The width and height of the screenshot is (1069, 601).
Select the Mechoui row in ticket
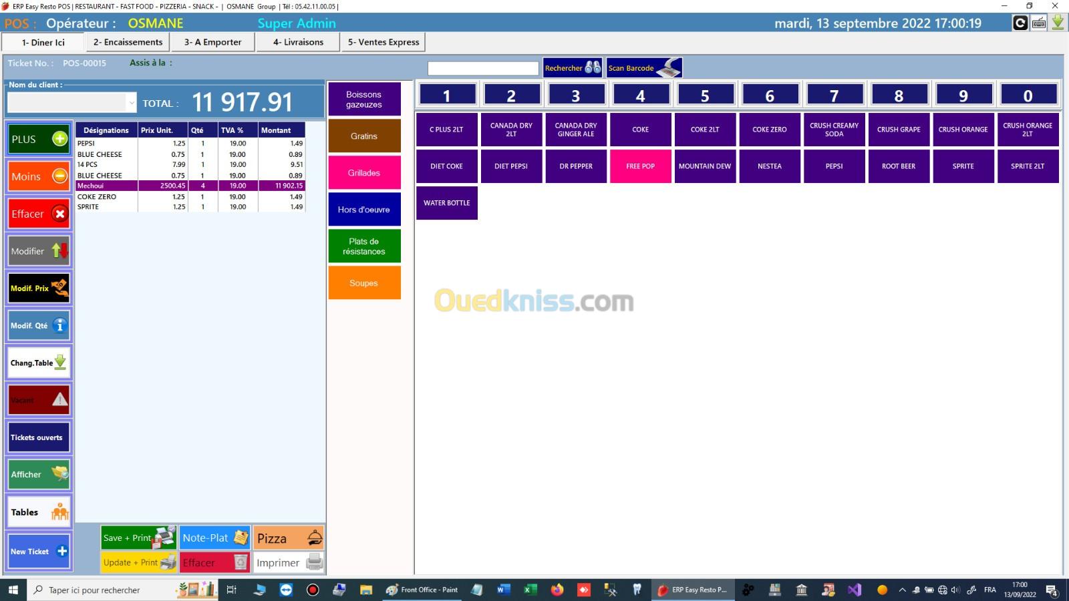point(190,186)
